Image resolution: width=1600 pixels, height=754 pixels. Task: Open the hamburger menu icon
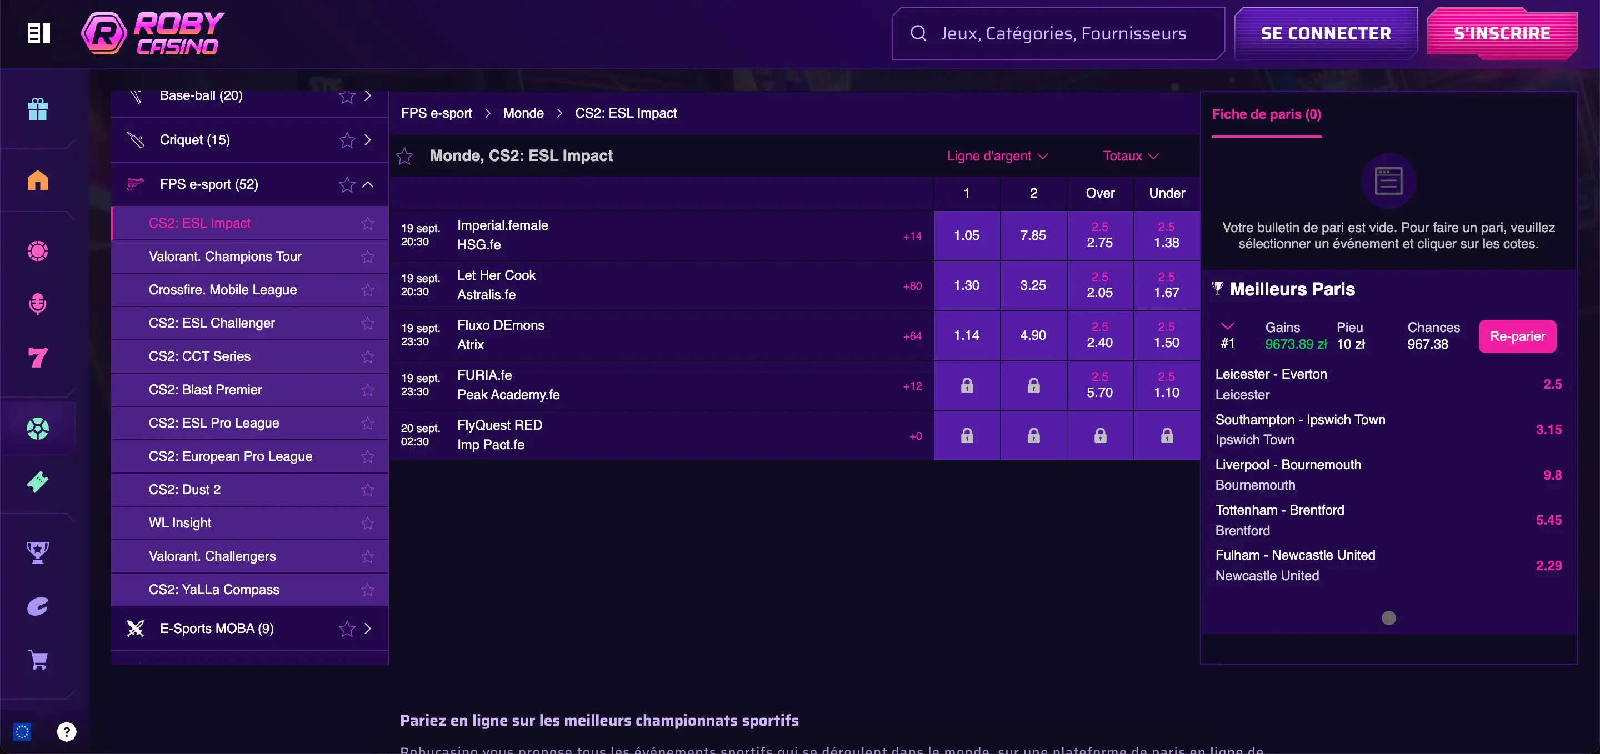[x=38, y=33]
